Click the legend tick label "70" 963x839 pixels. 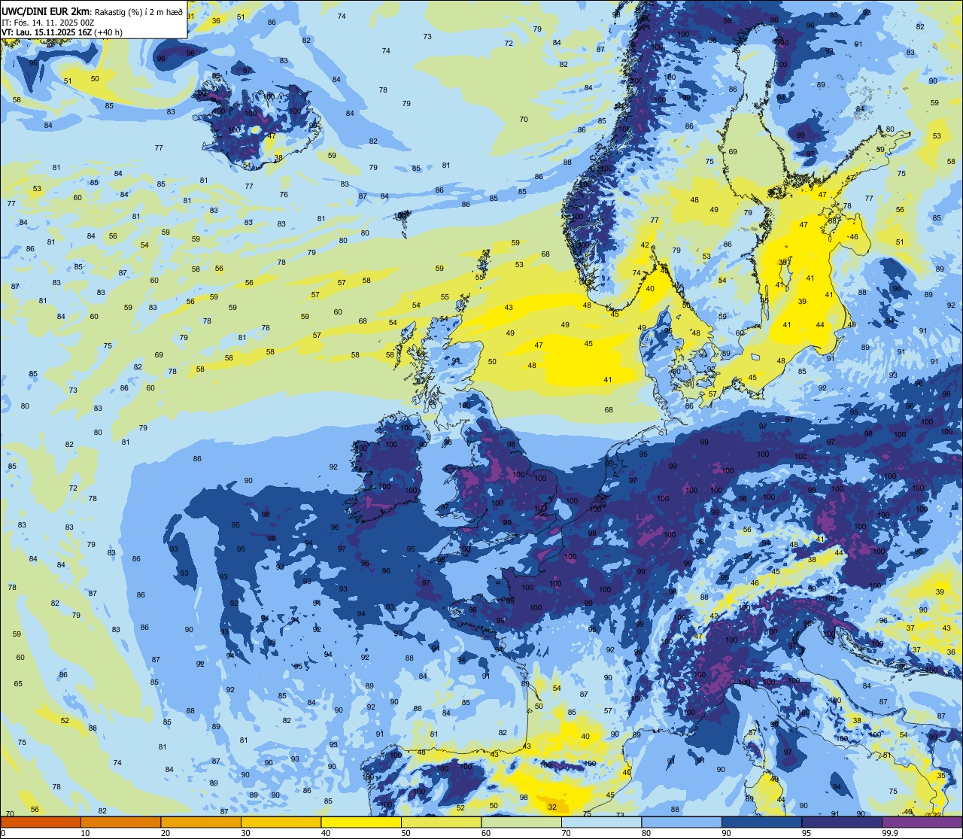pos(566,833)
